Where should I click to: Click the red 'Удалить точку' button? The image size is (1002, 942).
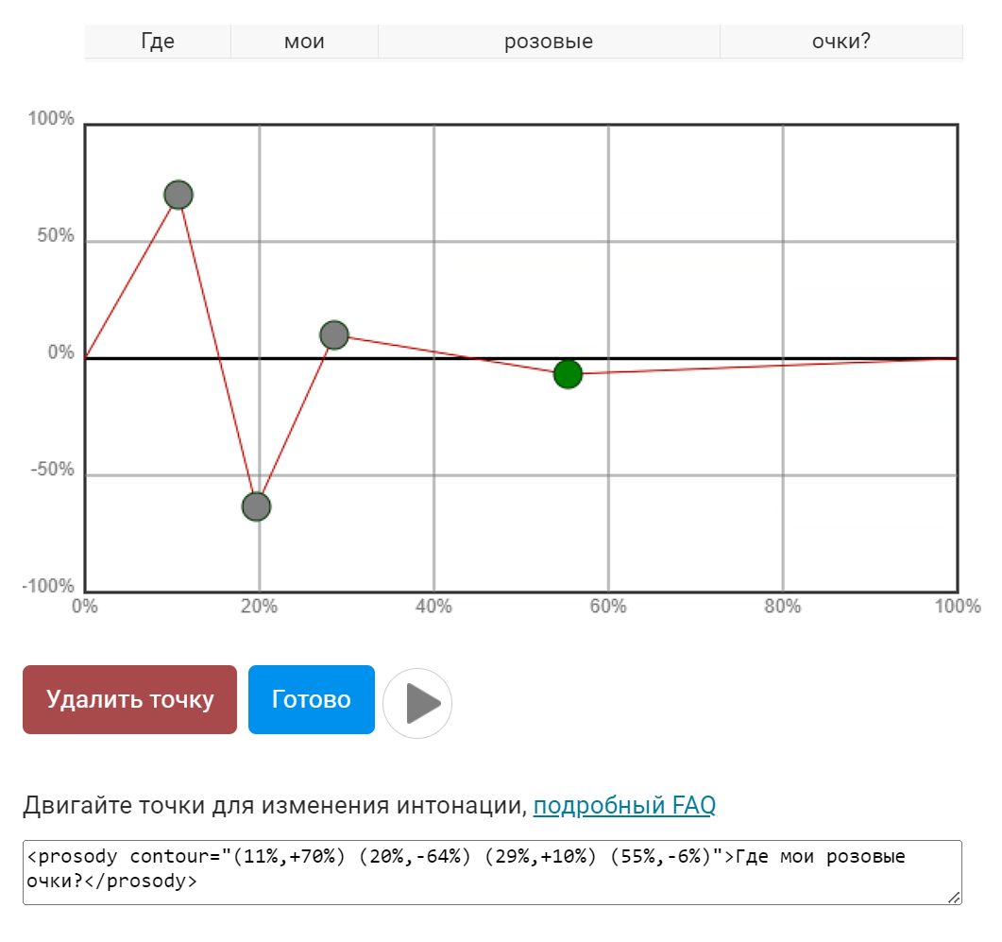coord(129,700)
